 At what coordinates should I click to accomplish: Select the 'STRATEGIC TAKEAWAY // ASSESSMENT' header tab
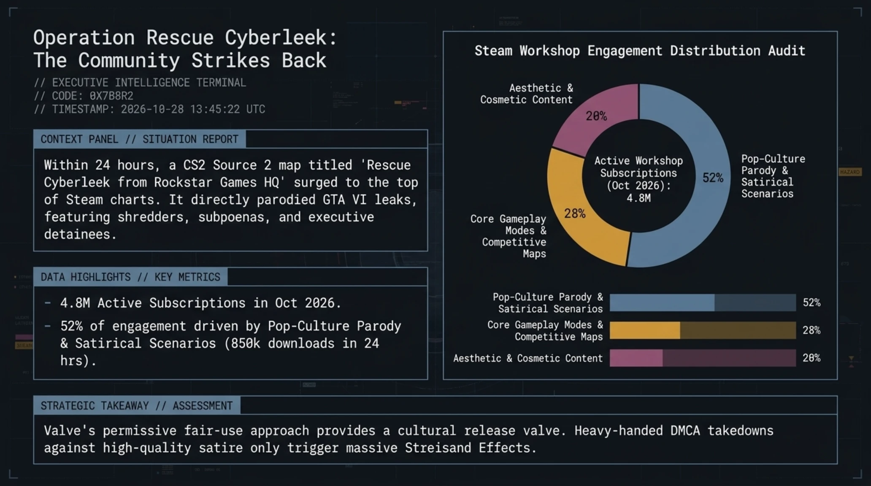pos(137,406)
